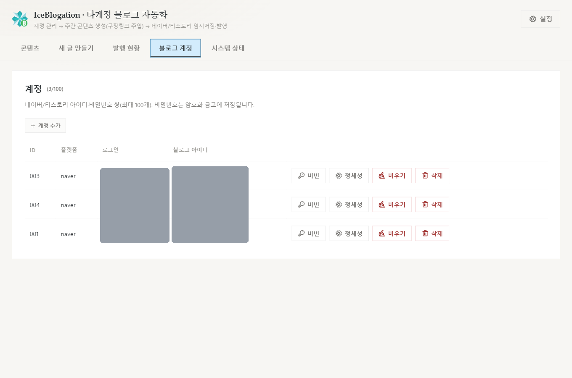572x378 pixels.
Task: Click the key icon in row 004
Action: (x=301, y=205)
